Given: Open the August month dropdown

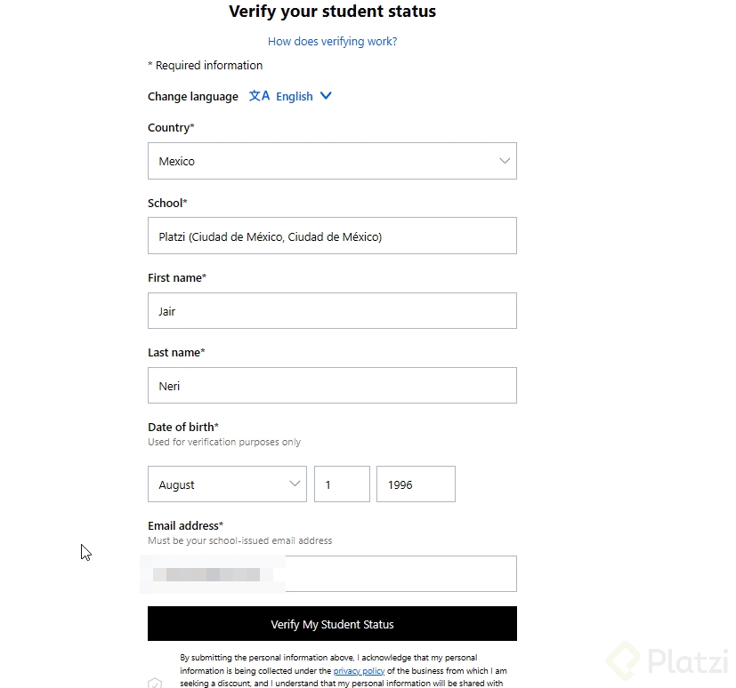Looking at the screenshot, I should click(227, 484).
